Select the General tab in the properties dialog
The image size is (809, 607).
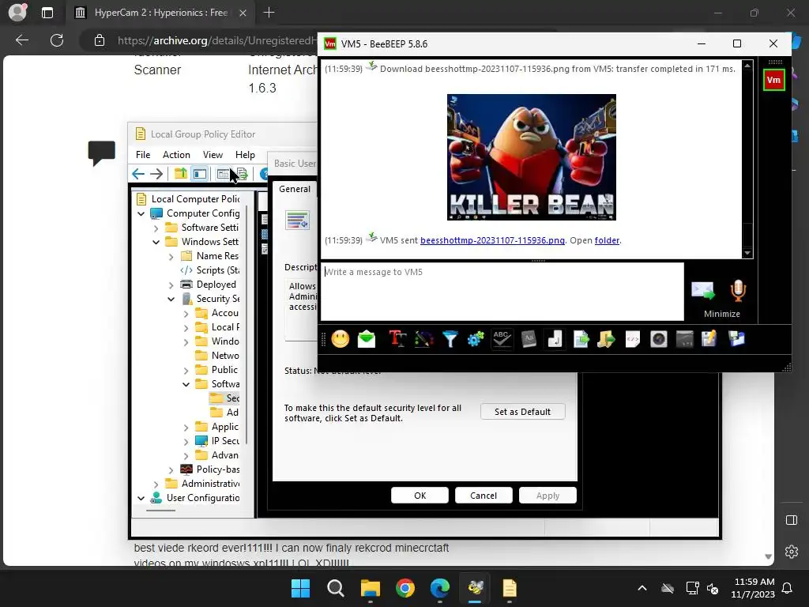(x=295, y=189)
